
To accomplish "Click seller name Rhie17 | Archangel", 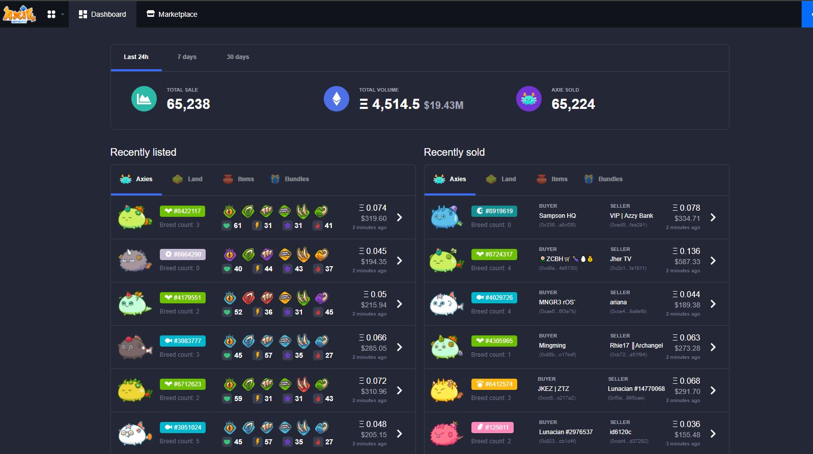I will [x=636, y=346].
